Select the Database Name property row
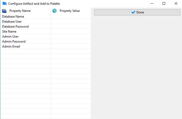 [x=13, y=17]
